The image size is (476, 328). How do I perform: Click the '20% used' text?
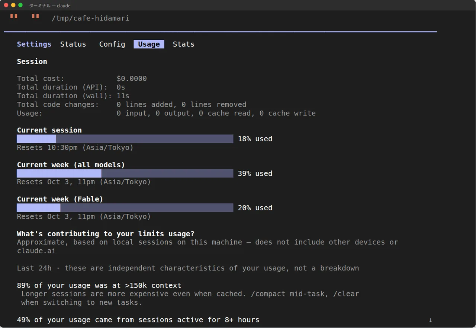(255, 208)
